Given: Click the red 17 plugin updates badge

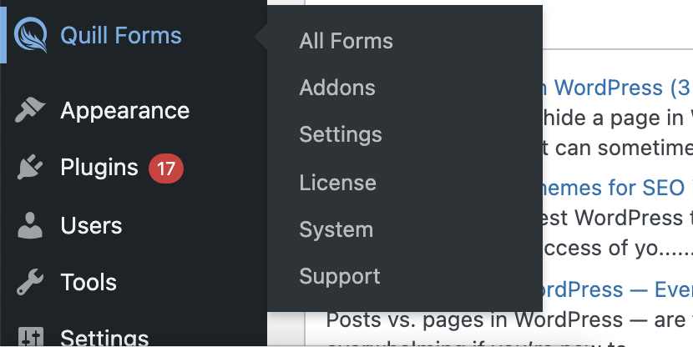Looking at the screenshot, I should (x=166, y=168).
